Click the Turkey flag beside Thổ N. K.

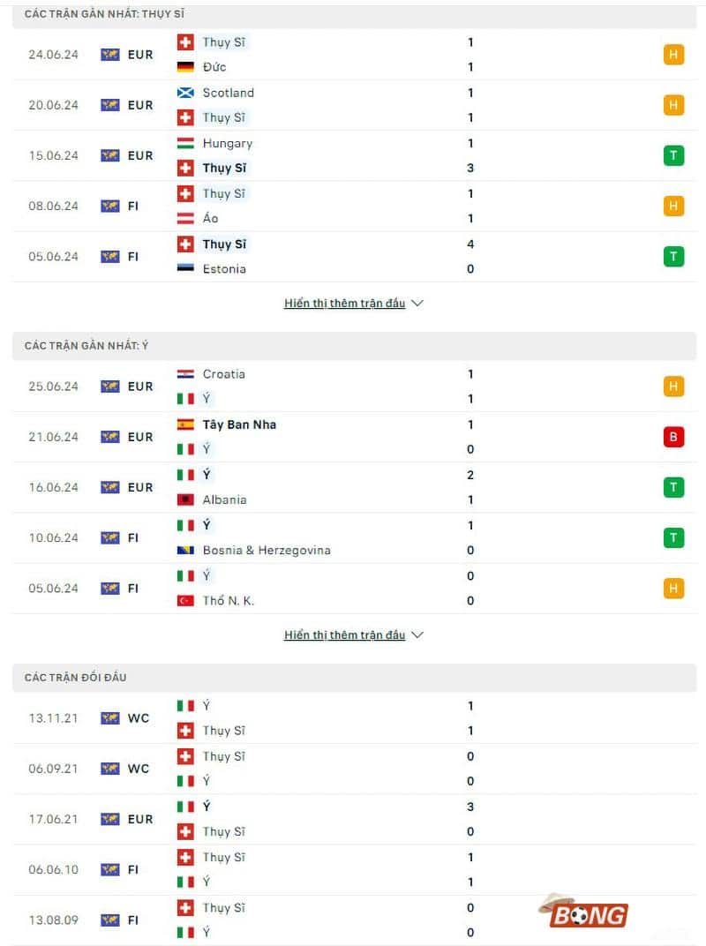tap(185, 600)
